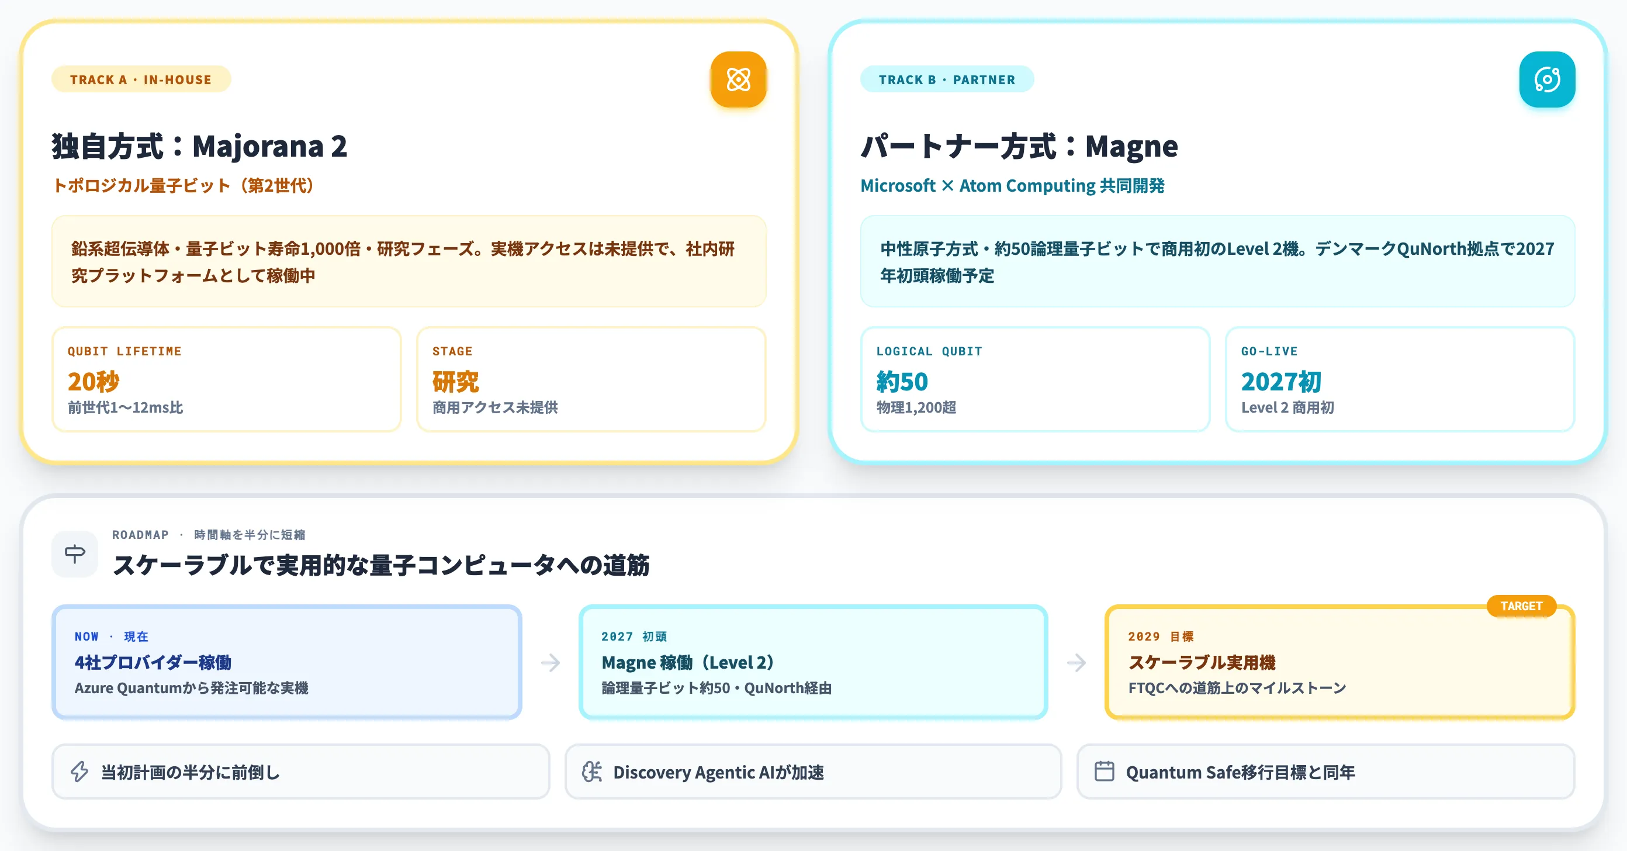Click the ROADMAP · 時間軸を半分に短縮 label

pyautogui.click(x=209, y=534)
